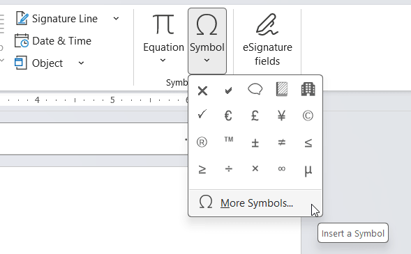Viewport: 411px width, 254px height.
Task: Insert the office building symbol
Action: point(308,89)
